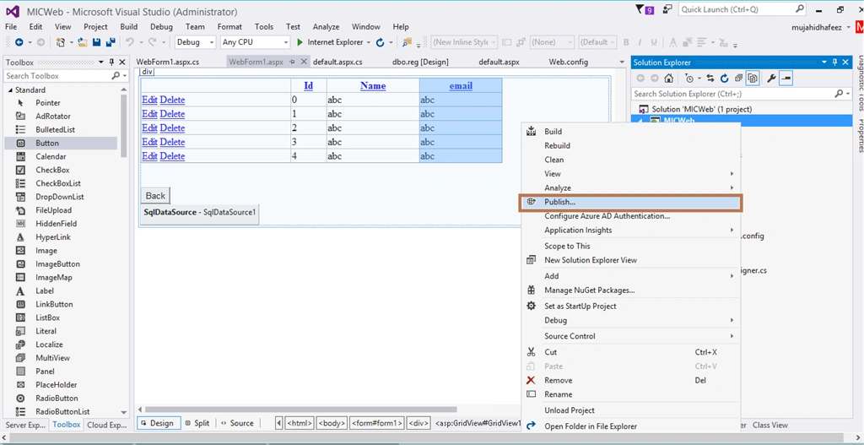The width and height of the screenshot is (864, 445).
Task: Toggle Show All Files in Solution Explorer
Action: (x=752, y=79)
